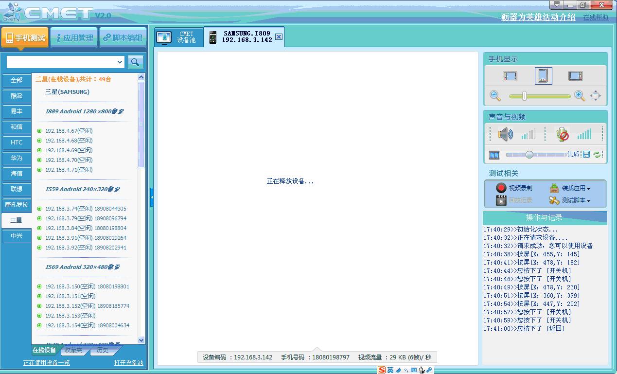Close the SAMSUNG.I809 tab

coord(279,36)
